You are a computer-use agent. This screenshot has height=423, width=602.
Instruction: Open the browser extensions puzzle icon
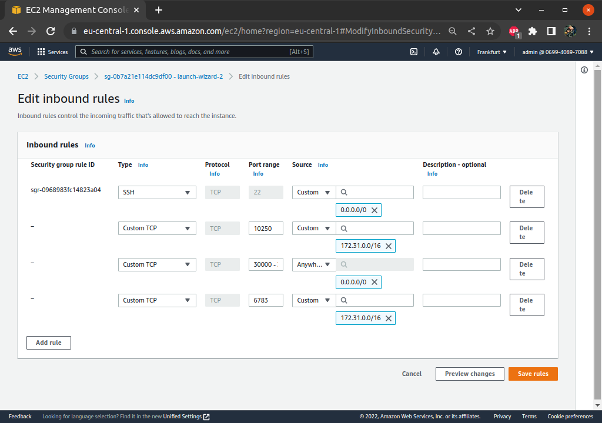[x=533, y=31]
